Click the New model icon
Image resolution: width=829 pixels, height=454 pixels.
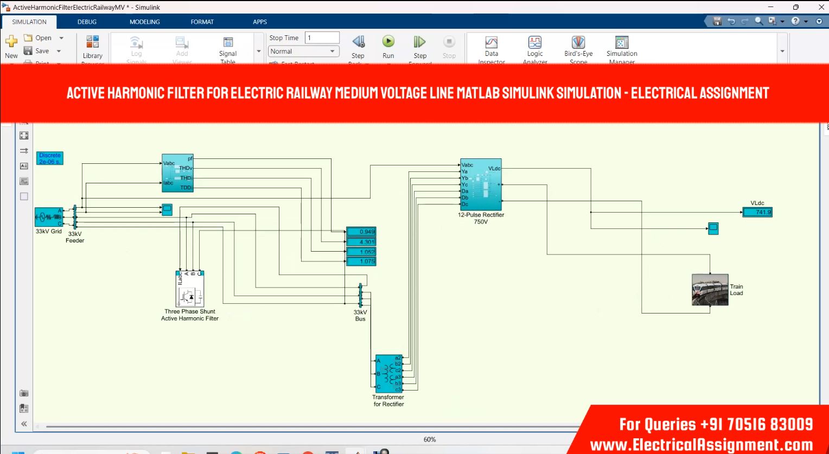11,42
